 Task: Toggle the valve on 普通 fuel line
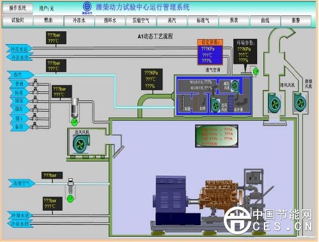coord(35,84)
